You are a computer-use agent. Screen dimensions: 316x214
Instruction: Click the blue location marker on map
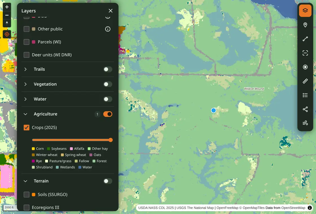click(213, 110)
